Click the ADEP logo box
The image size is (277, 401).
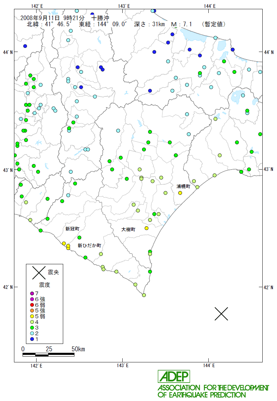coord(174,376)
